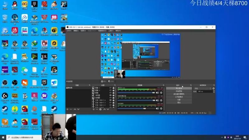Open the 腾讯QQ desktop shortcut

tap(15, 5)
